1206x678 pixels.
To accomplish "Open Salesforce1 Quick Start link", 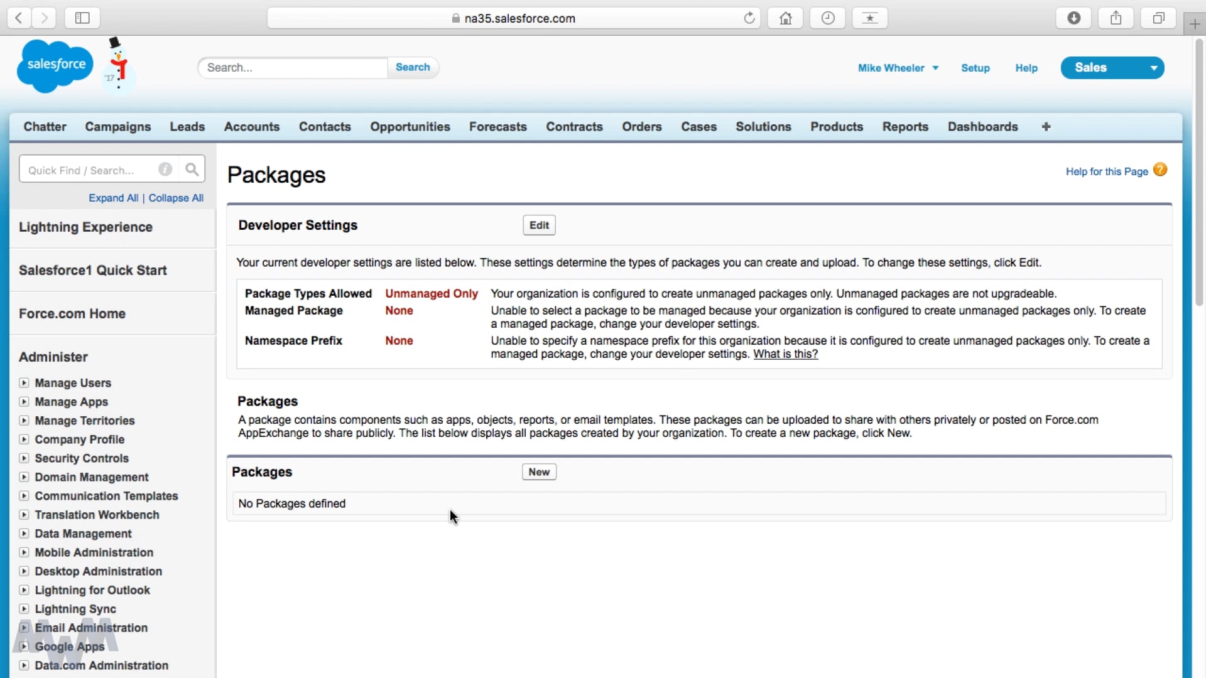I will 93,271.
